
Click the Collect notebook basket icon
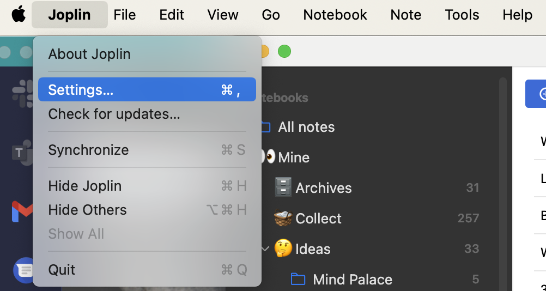[x=283, y=218]
